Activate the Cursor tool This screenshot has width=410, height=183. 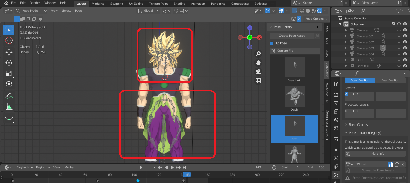click(x=9, y=41)
